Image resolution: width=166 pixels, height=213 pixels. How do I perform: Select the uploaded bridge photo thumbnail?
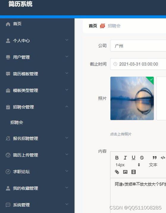click(x=132, y=98)
